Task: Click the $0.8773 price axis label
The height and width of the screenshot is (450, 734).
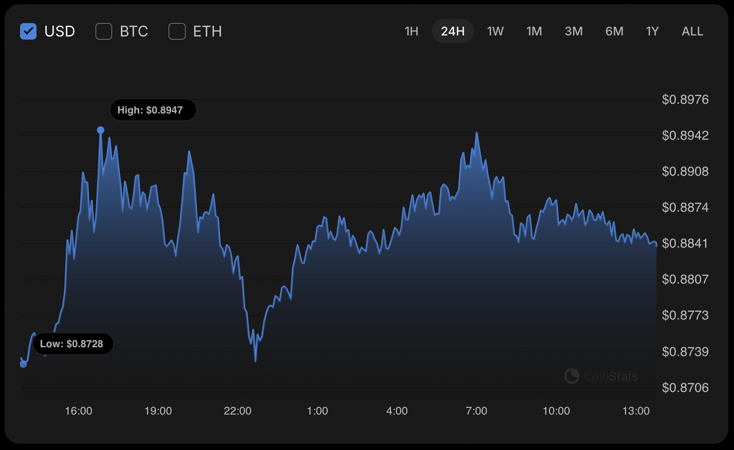Action: tap(685, 315)
